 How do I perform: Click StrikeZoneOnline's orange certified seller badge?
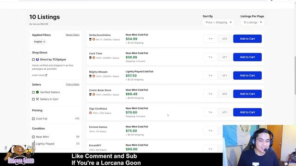coord(93,39)
